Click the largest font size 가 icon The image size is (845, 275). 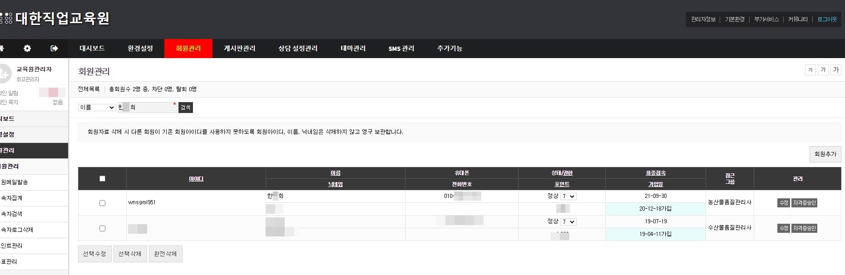click(835, 70)
